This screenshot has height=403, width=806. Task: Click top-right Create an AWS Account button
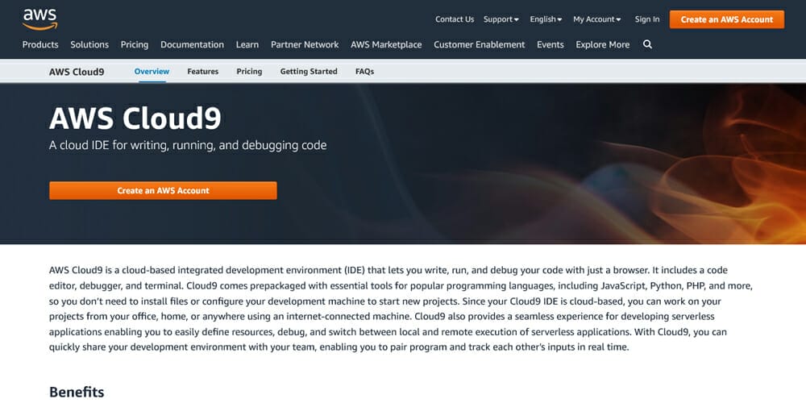click(x=727, y=19)
